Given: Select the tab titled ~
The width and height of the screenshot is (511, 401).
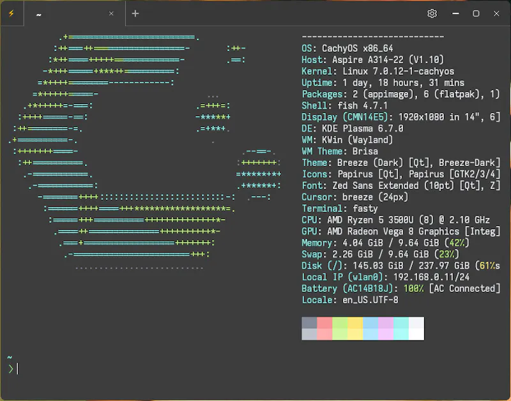Looking at the screenshot, I should point(75,13).
